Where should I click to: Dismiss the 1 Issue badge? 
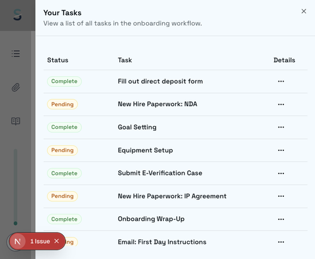(x=57, y=241)
